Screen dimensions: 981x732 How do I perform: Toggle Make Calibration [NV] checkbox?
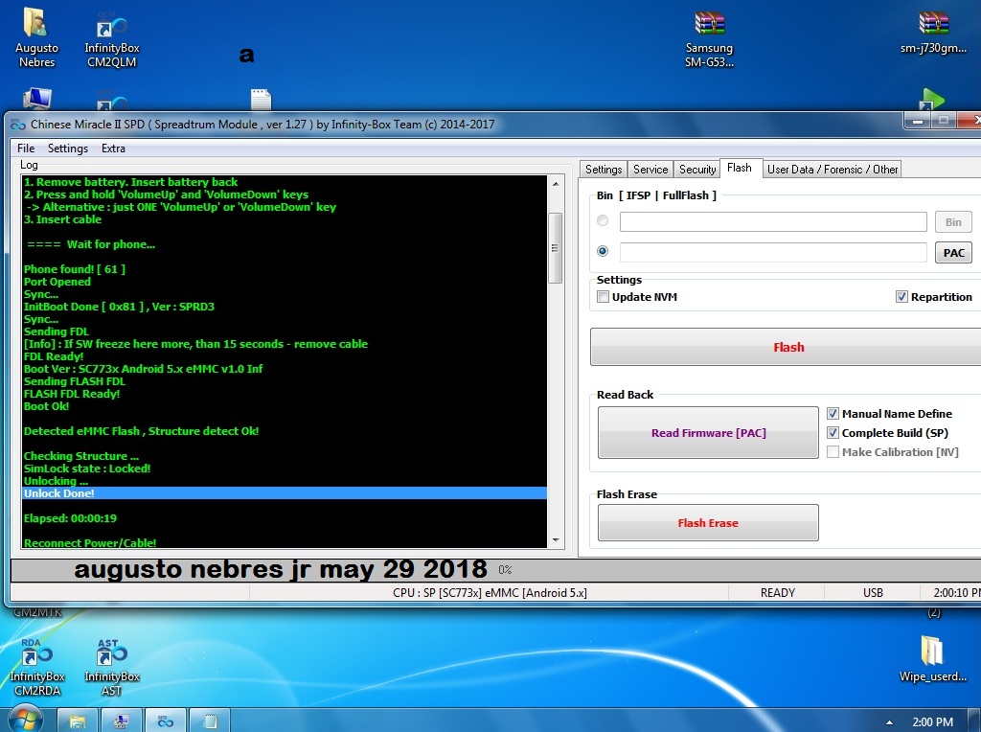point(833,451)
